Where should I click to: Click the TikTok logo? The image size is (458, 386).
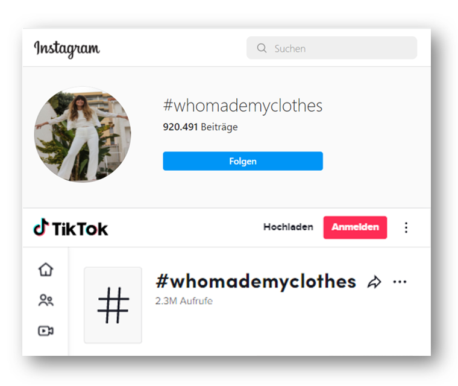71,227
